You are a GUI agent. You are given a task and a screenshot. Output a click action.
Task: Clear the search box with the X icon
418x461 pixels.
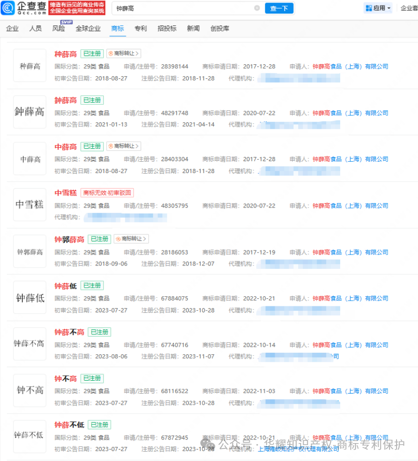click(x=257, y=8)
